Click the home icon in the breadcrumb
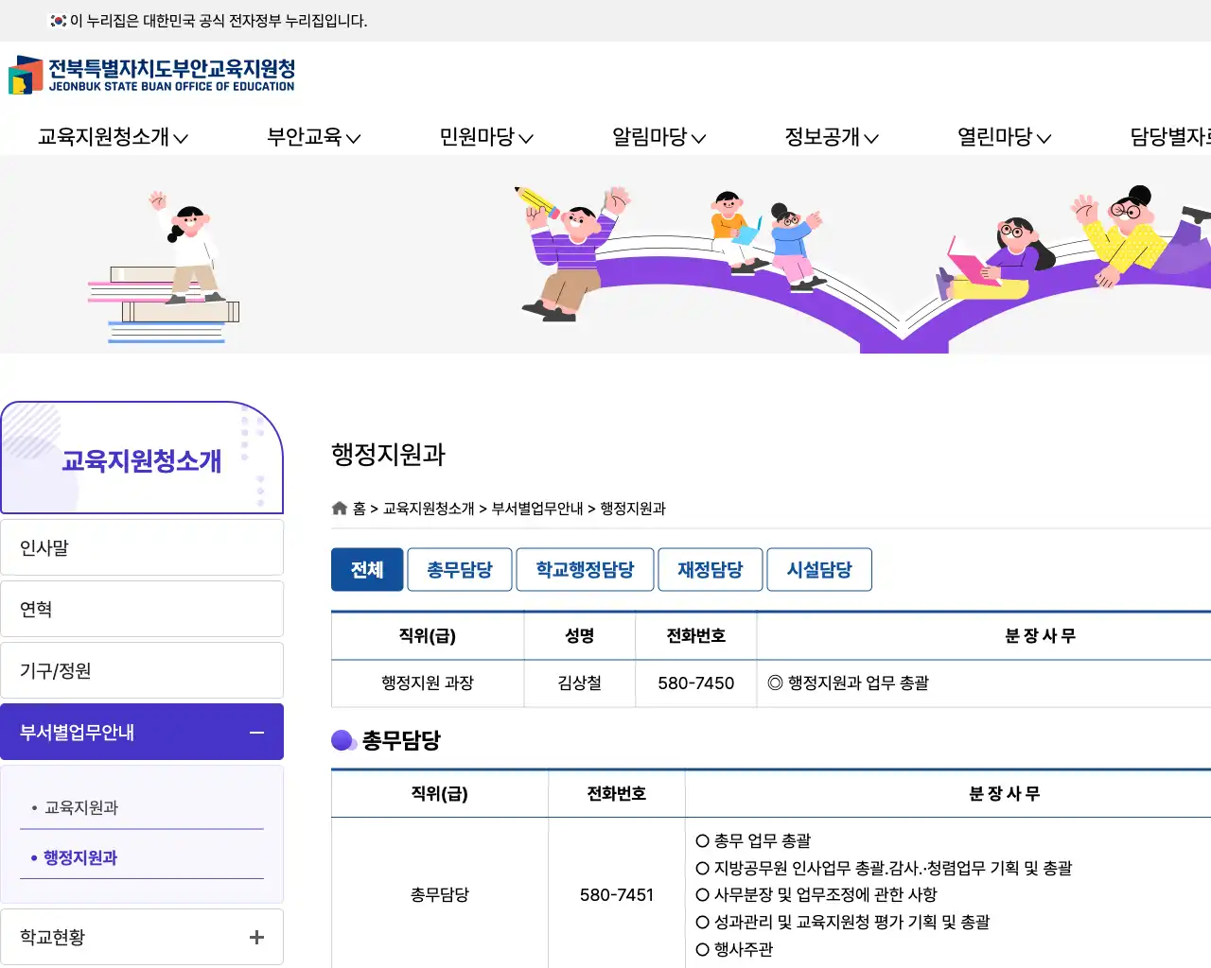The image size is (1211, 968). [x=339, y=508]
